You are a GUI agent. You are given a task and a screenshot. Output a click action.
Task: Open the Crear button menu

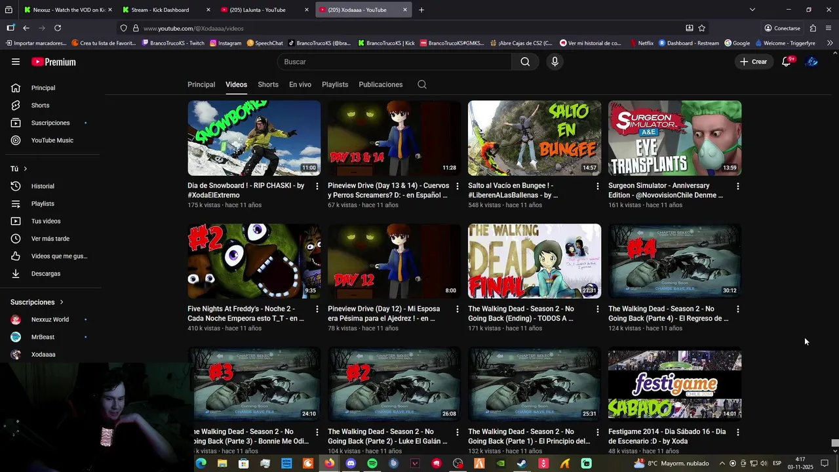pos(753,62)
